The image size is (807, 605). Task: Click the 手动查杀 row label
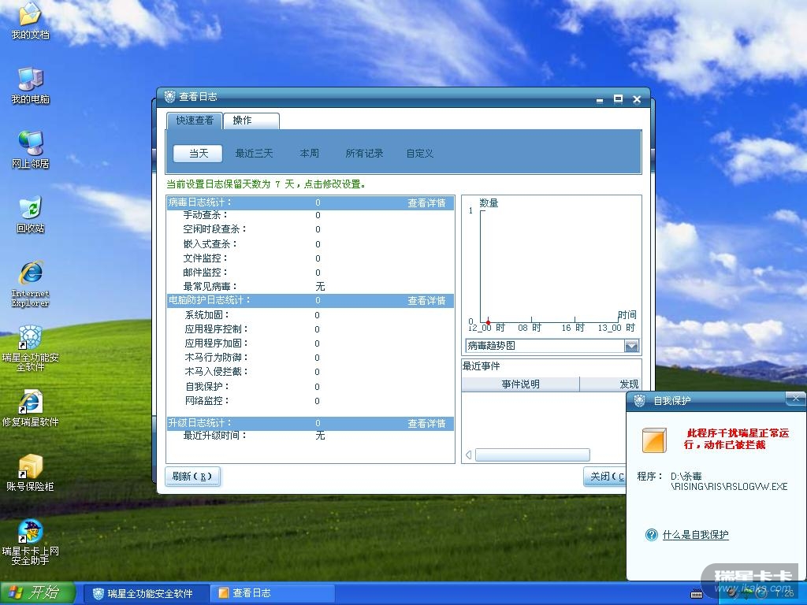point(206,215)
